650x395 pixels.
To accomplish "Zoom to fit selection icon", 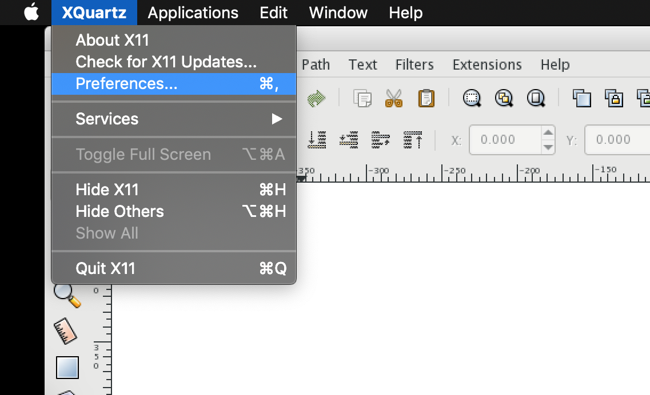I will (x=472, y=98).
